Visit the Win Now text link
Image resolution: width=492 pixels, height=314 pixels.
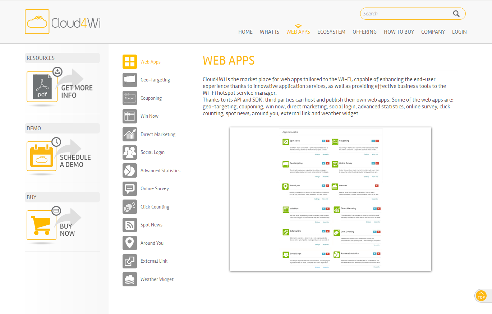pyautogui.click(x=150, y=116)
